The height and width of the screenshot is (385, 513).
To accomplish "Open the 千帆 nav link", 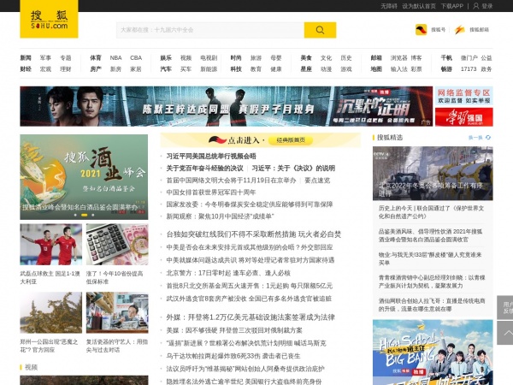I will coord(446,58).
